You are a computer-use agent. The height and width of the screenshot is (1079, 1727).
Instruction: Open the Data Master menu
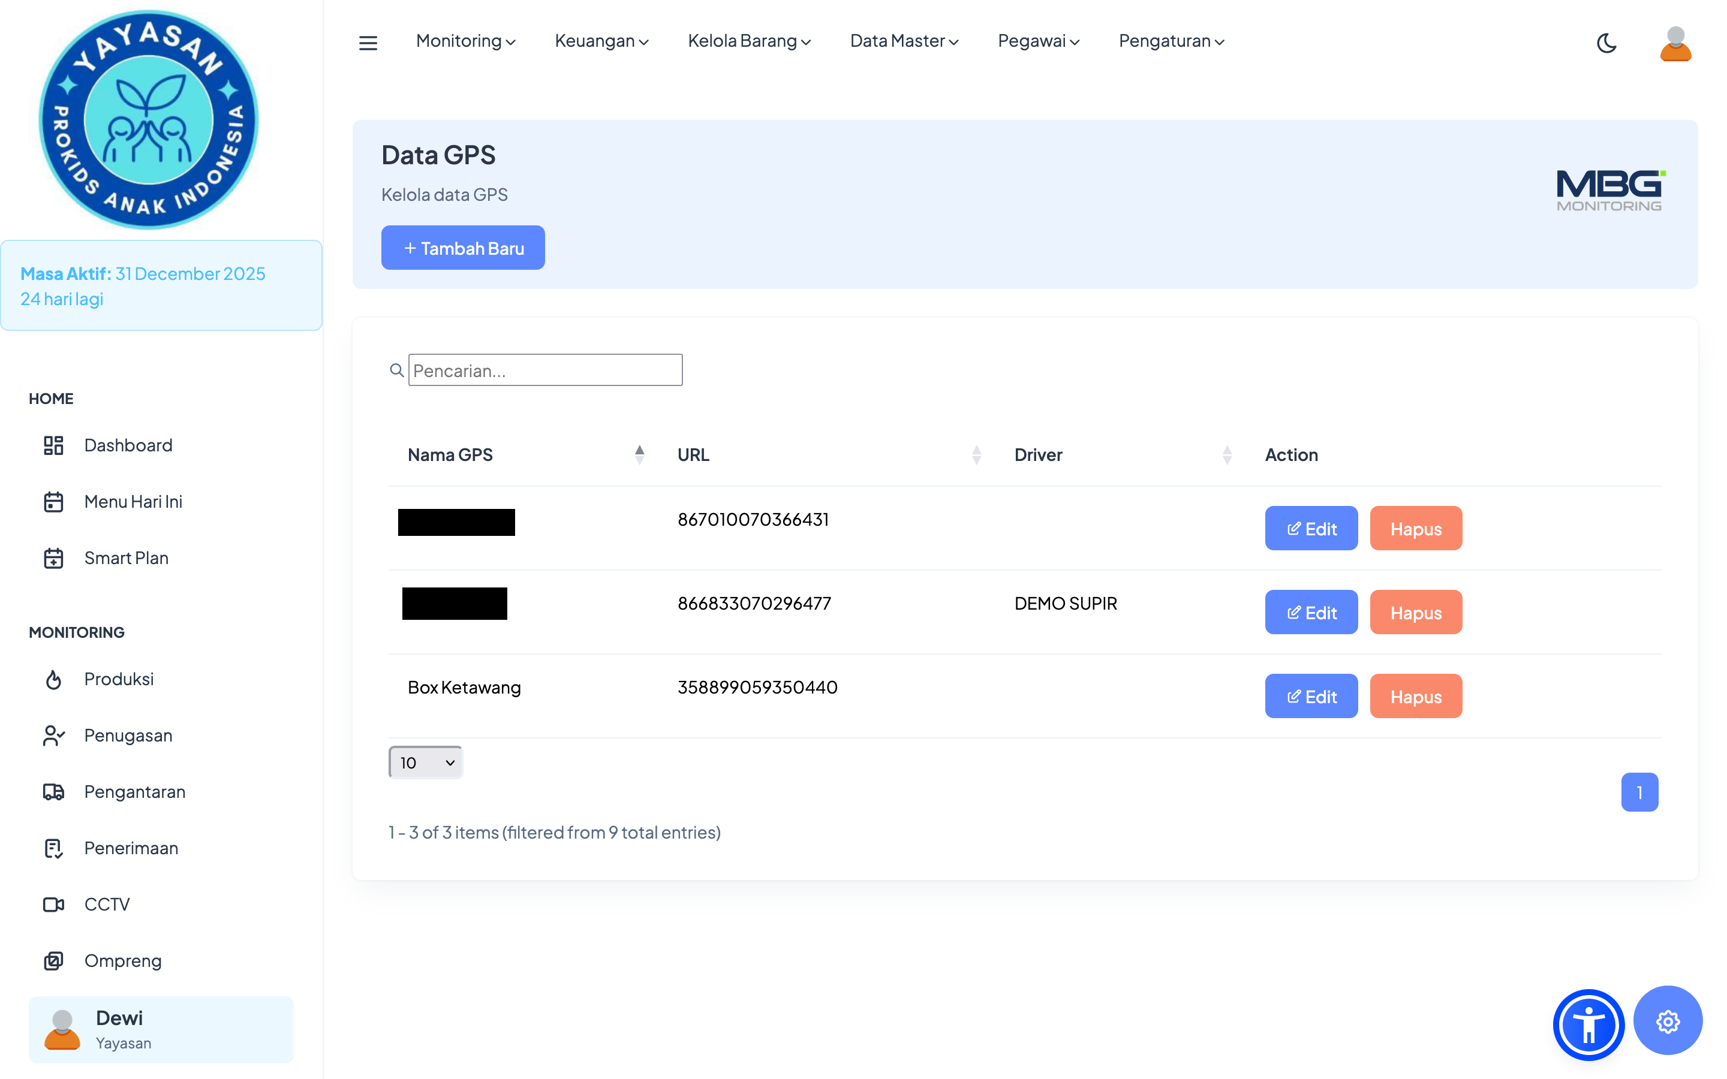pos(904,41)
